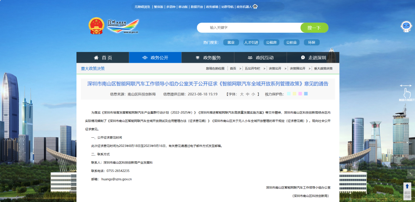Screen dimensions: 415x202
Task: Select hot search tag 环保
Action: [312, 42]
